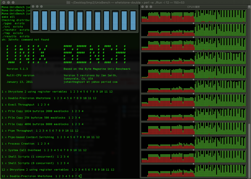This screenshot has width=251, height=179.
Task: Zoom the CPU history window
Action: click(151, 7)
